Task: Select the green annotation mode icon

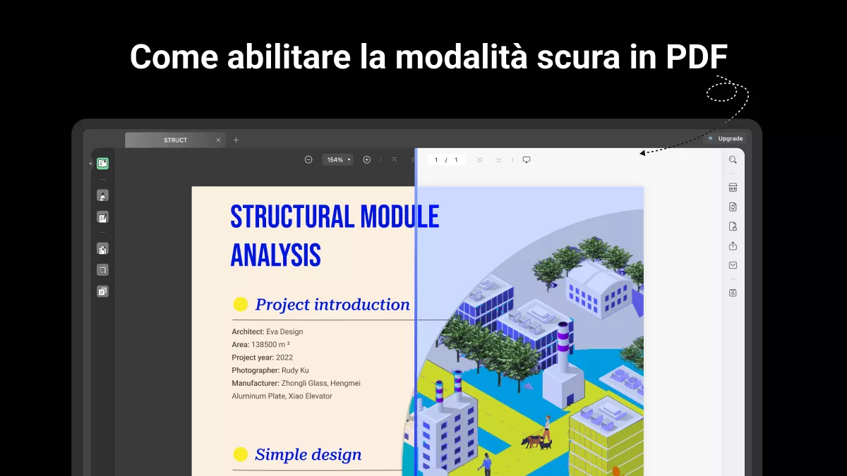Action: 102,163
